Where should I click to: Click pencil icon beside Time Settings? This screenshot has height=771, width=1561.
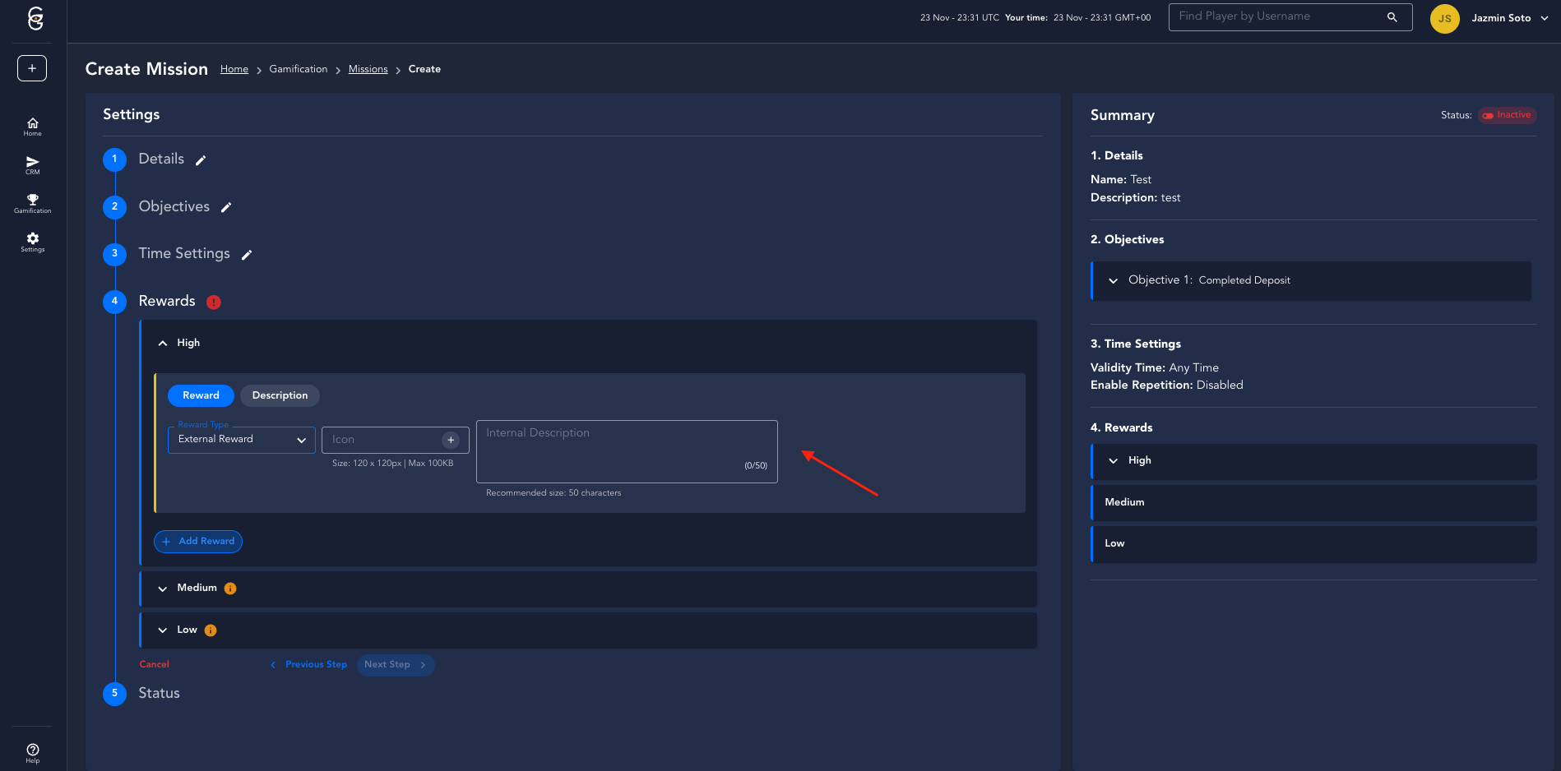[247, 255]
